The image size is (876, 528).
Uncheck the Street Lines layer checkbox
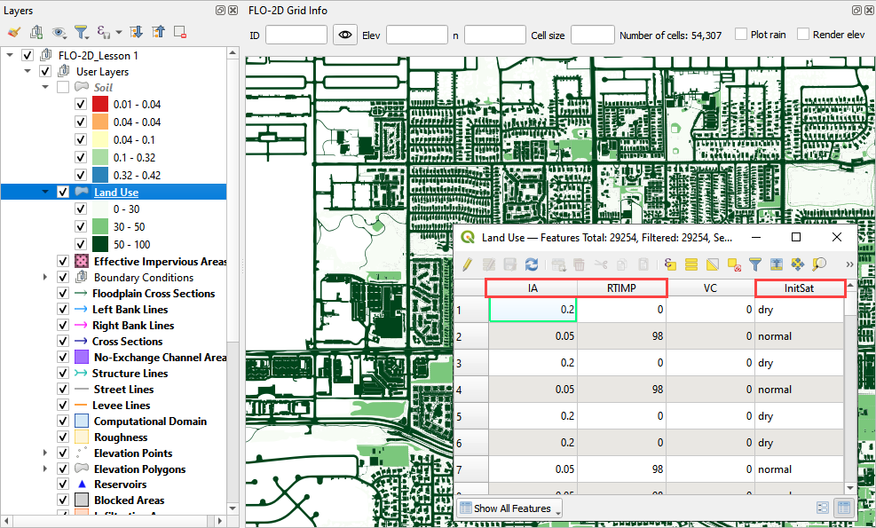point(63,390)
